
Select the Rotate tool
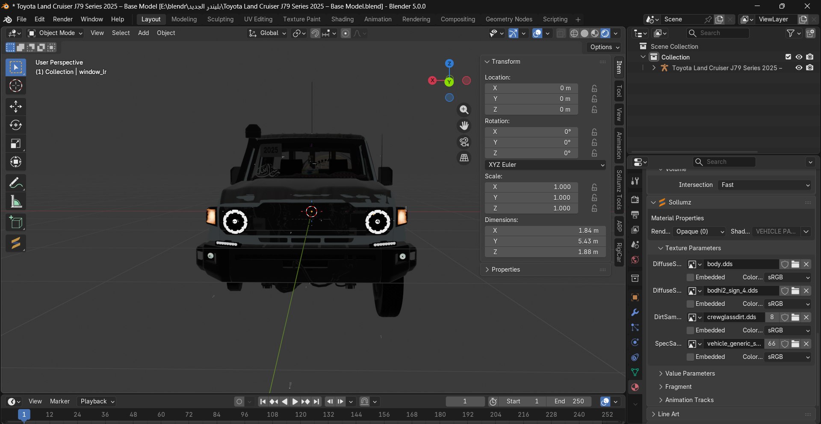[x=16, y=125]
